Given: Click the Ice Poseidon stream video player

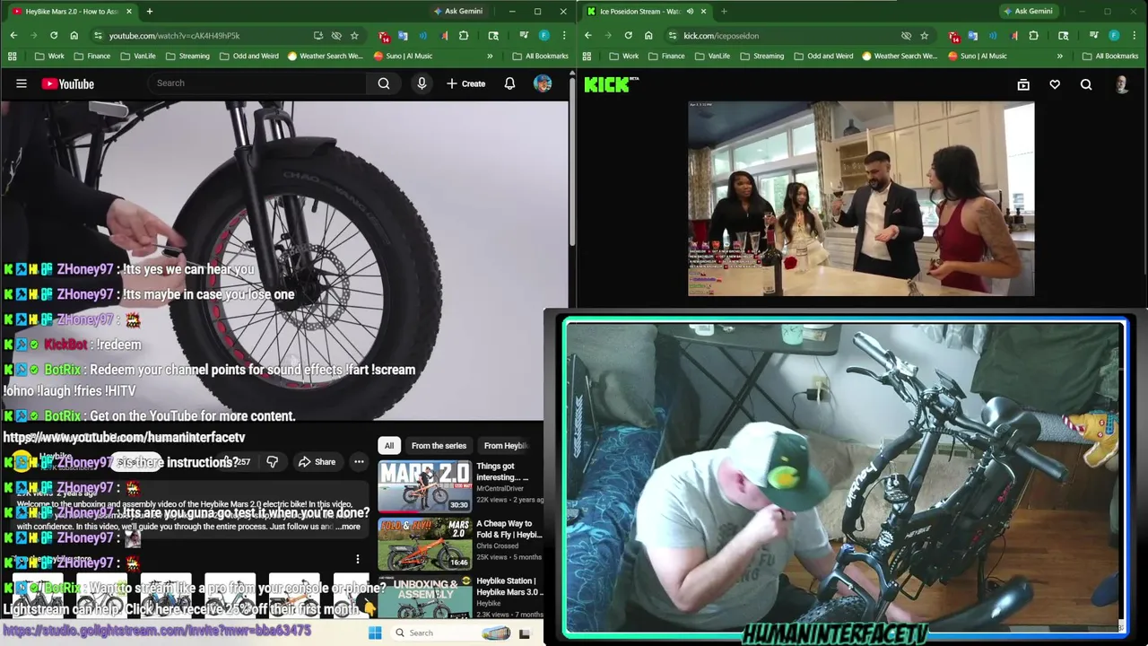Looking at the screenshot, I should [861, 198].
